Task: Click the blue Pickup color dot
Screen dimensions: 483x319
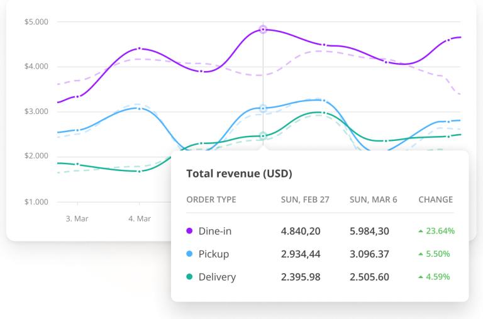Action: click(189, 254)
